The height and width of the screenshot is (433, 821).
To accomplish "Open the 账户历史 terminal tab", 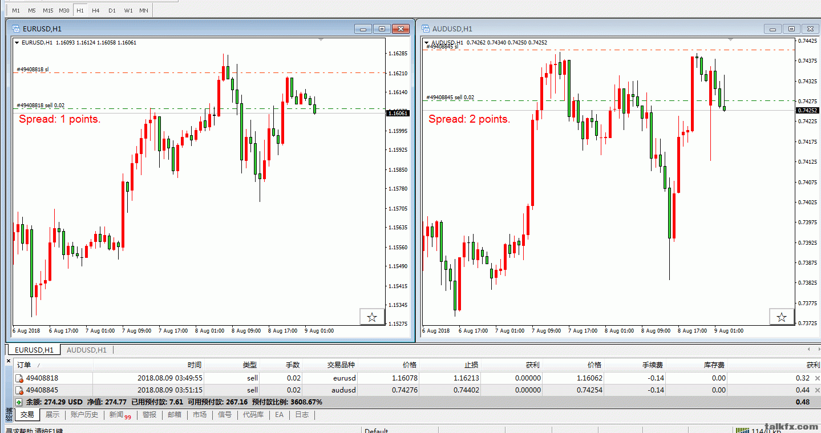I will coord(84,415).
